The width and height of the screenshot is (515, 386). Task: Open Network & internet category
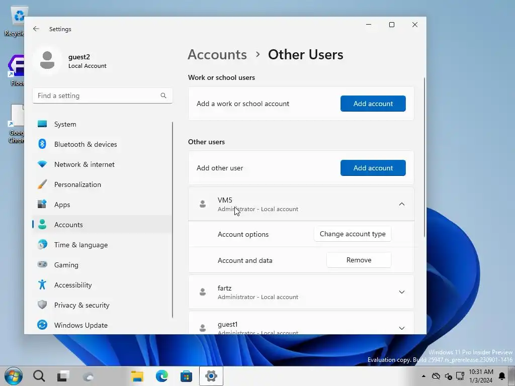102,164
